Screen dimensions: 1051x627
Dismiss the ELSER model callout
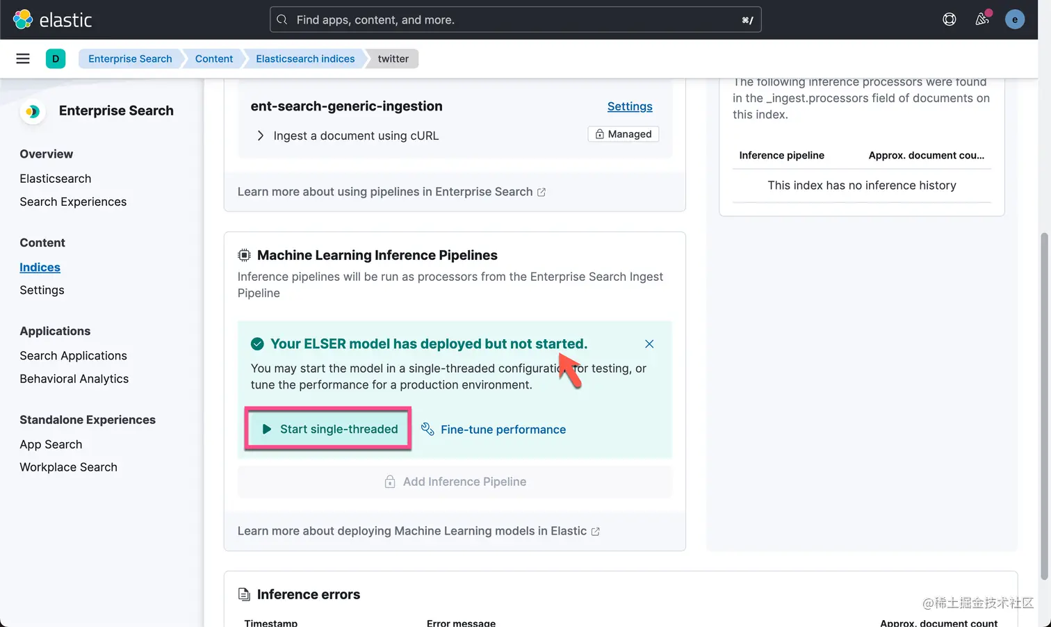coord(649,344)
